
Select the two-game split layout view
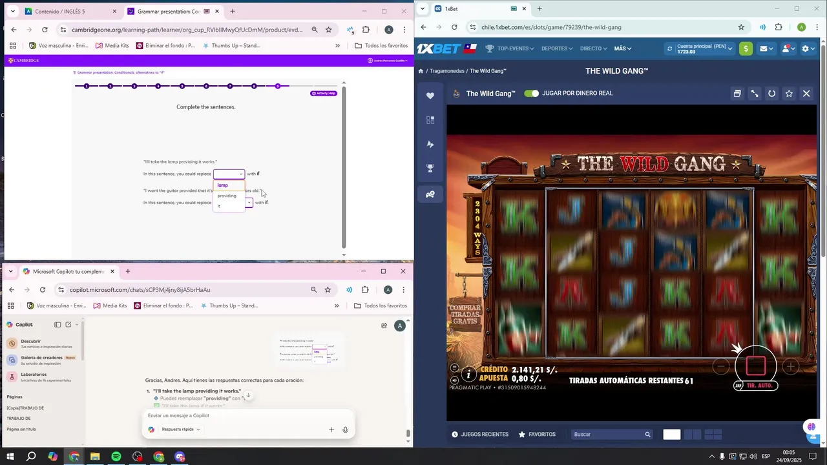click(x=693, y=435)
